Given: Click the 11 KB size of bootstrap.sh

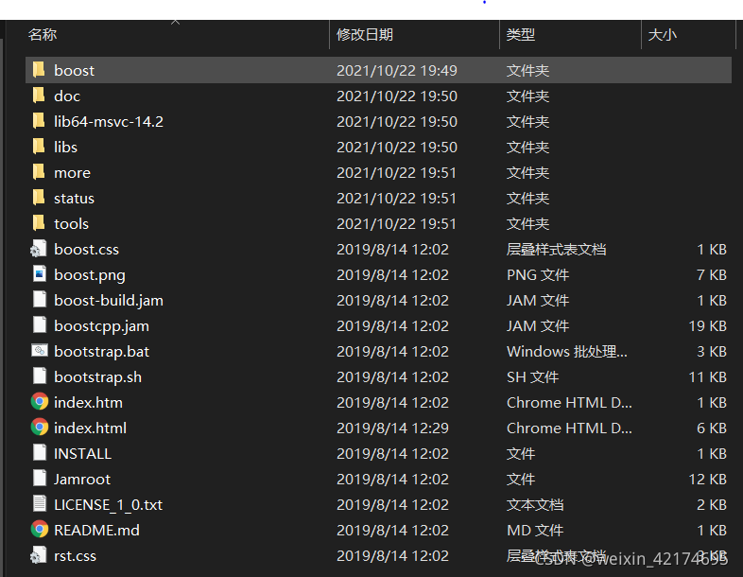Looking at the screenshot, I should click(x=707, y=377).
